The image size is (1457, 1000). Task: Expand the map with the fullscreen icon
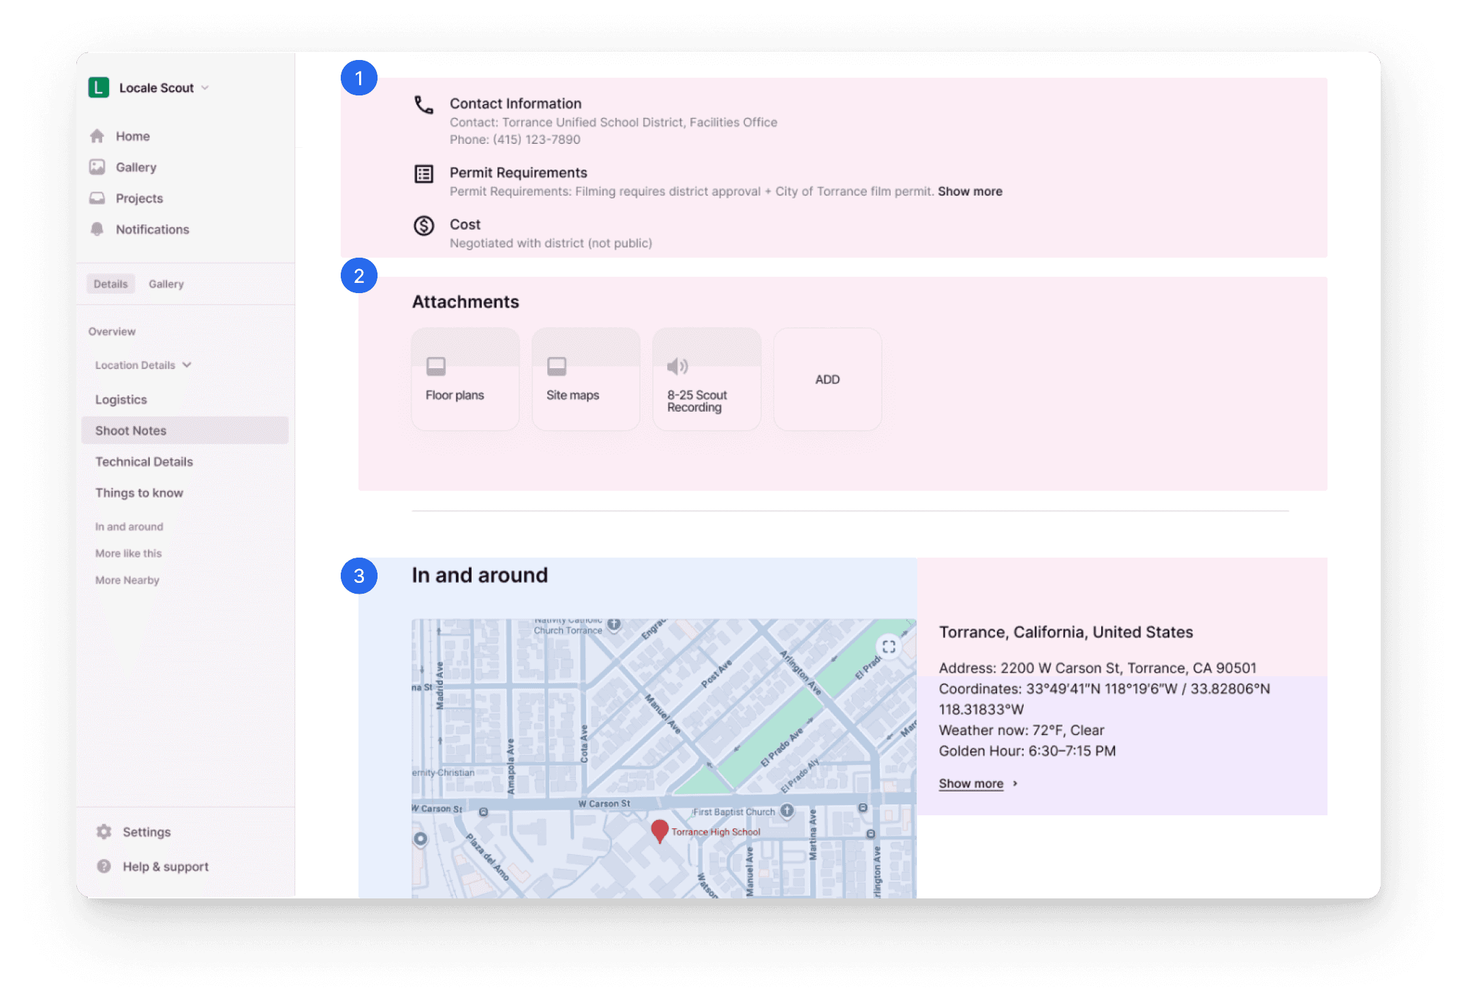point(889,646)
